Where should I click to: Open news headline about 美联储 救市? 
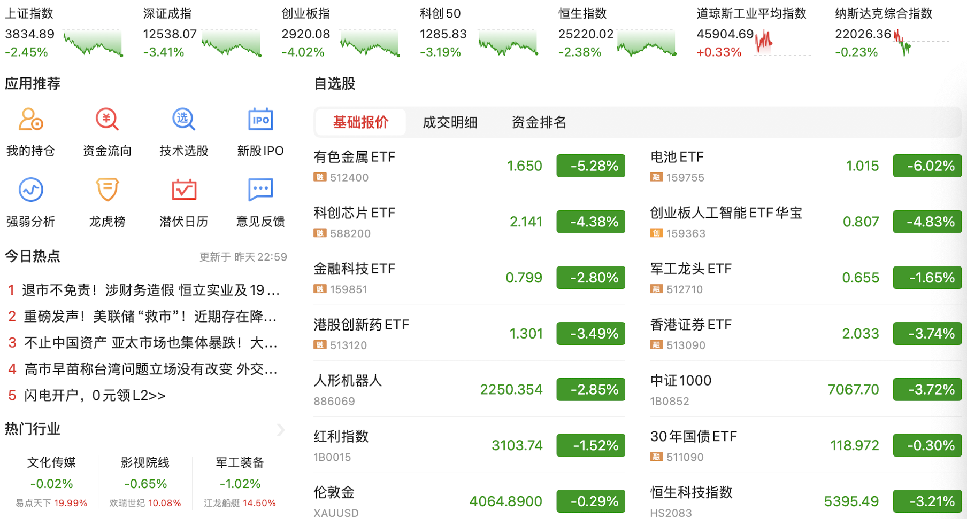pyautogui.click(x=150, y=317)
